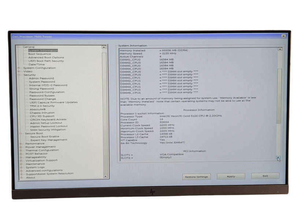Expand the Performance node
The height and width of the screenshot is (220, 293).
21,144
